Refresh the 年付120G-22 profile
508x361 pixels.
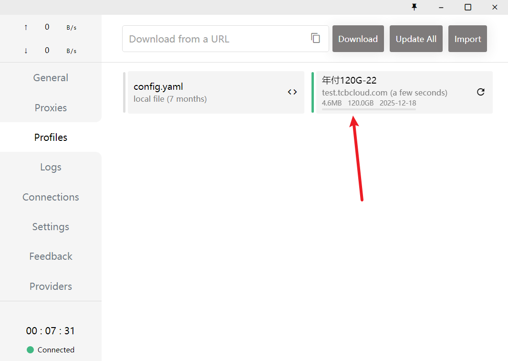pos(480,92)
